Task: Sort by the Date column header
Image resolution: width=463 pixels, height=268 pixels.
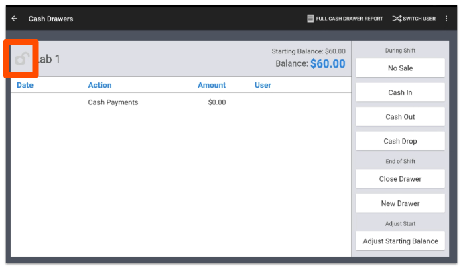Action: pos(25,86)
